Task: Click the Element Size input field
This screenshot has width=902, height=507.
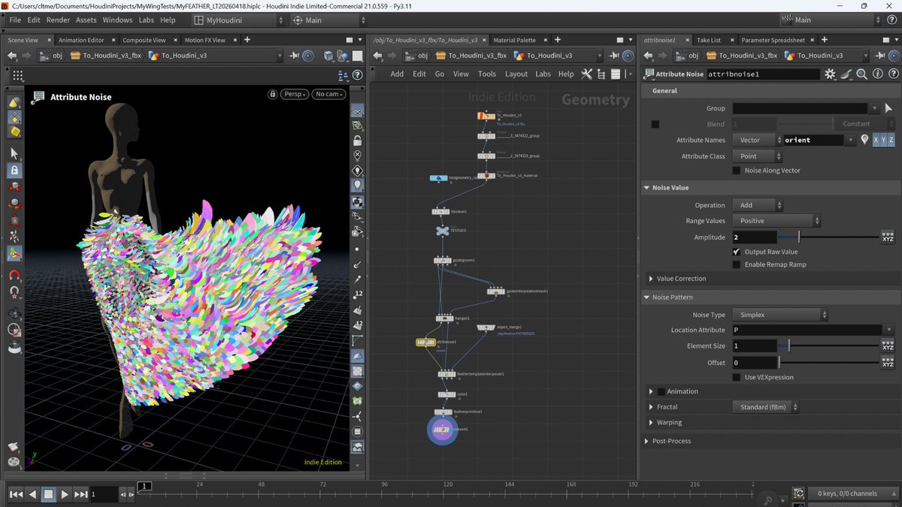Action: click(754, 346)
